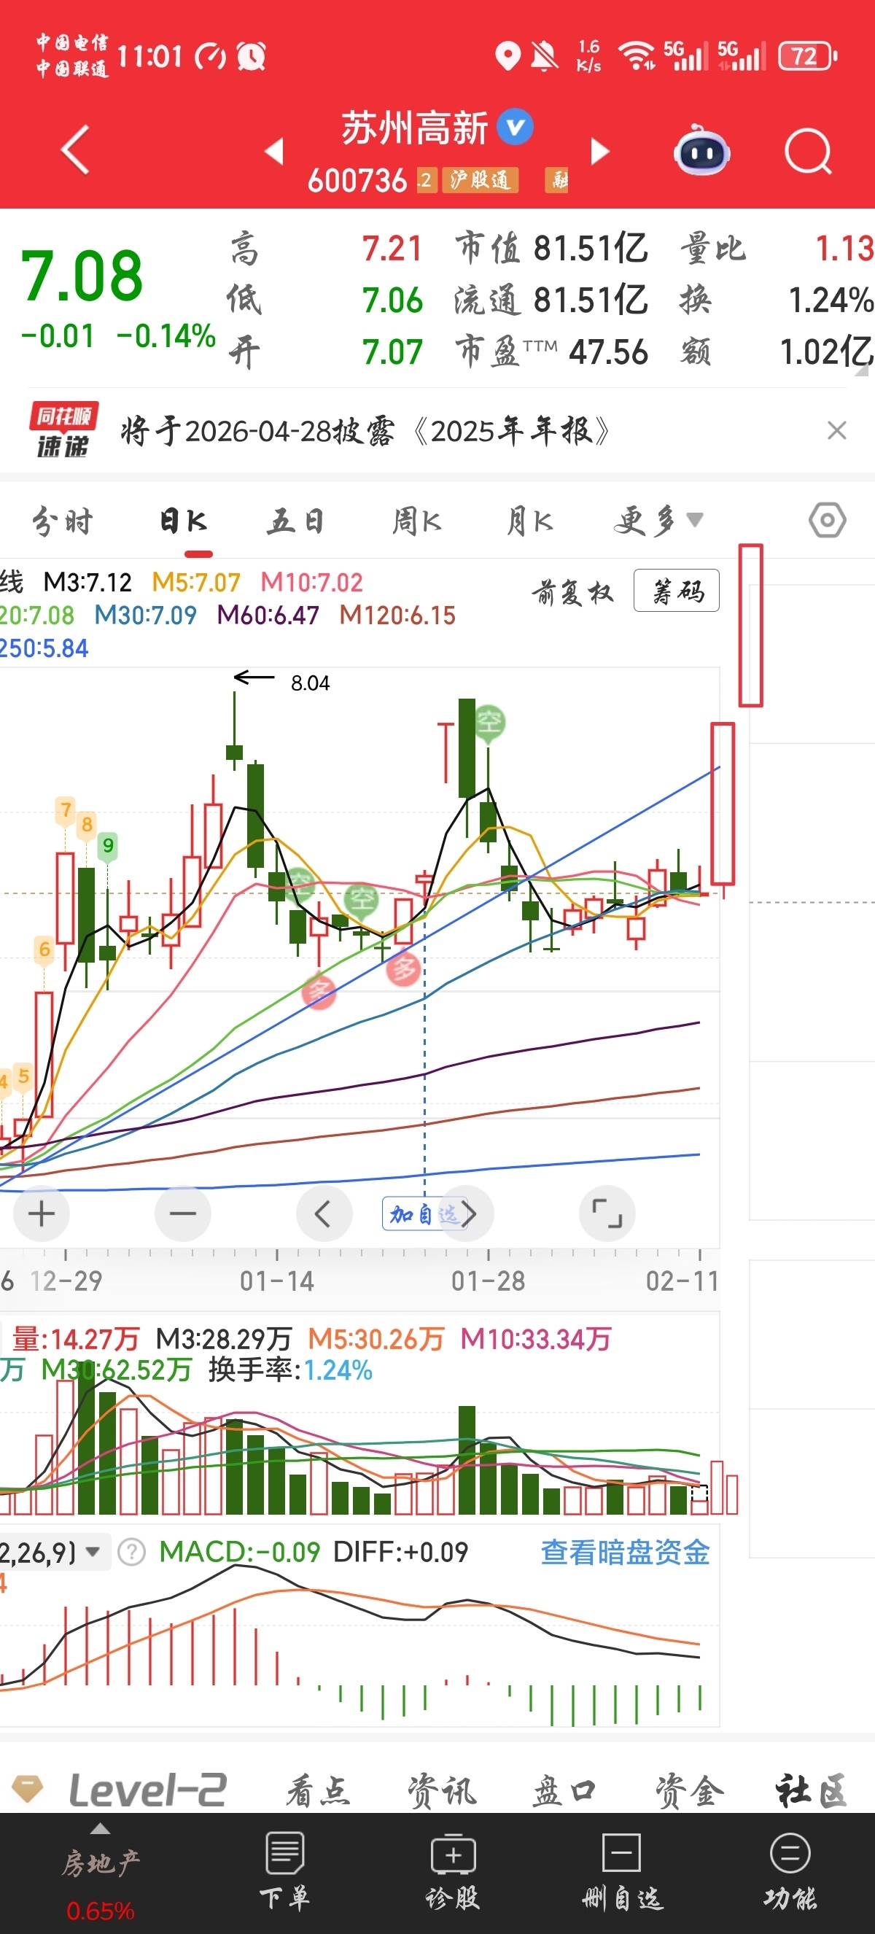
Task: Select the 周K tab
Action: coord(417,520)
